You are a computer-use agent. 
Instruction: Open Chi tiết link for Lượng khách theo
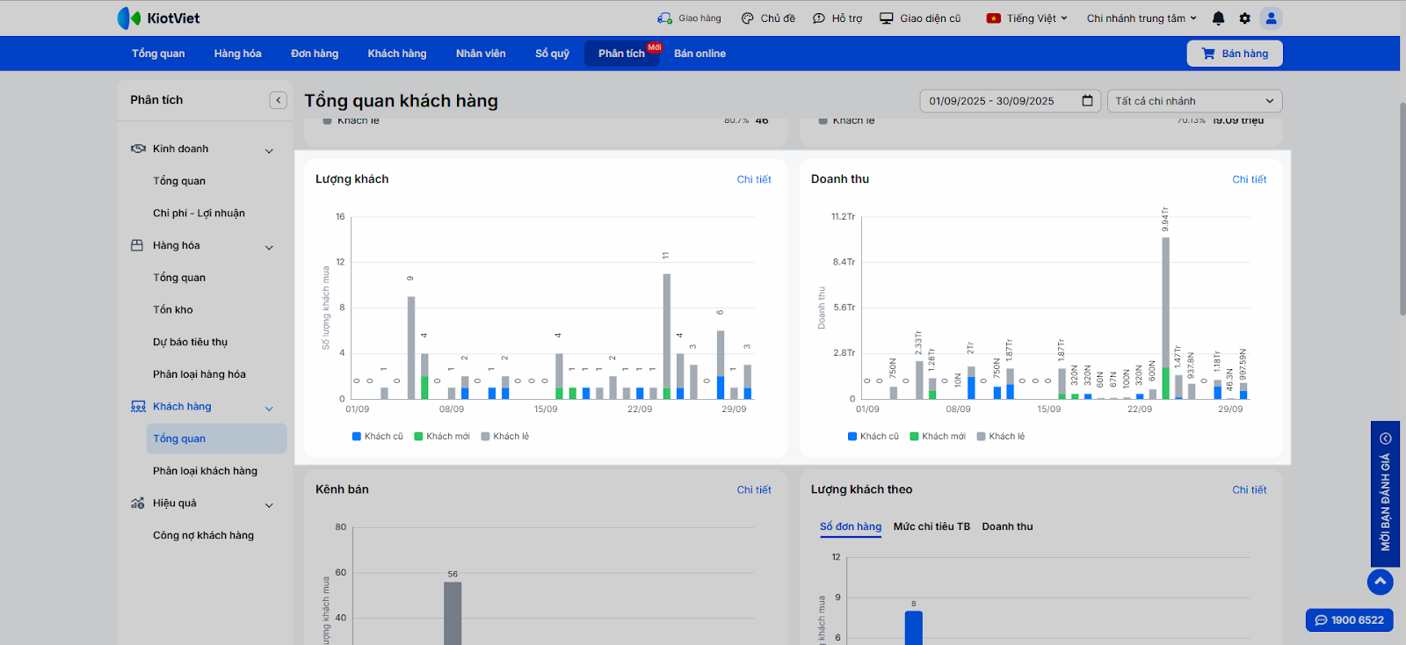pyautogui.click(x=1249, y=489)
